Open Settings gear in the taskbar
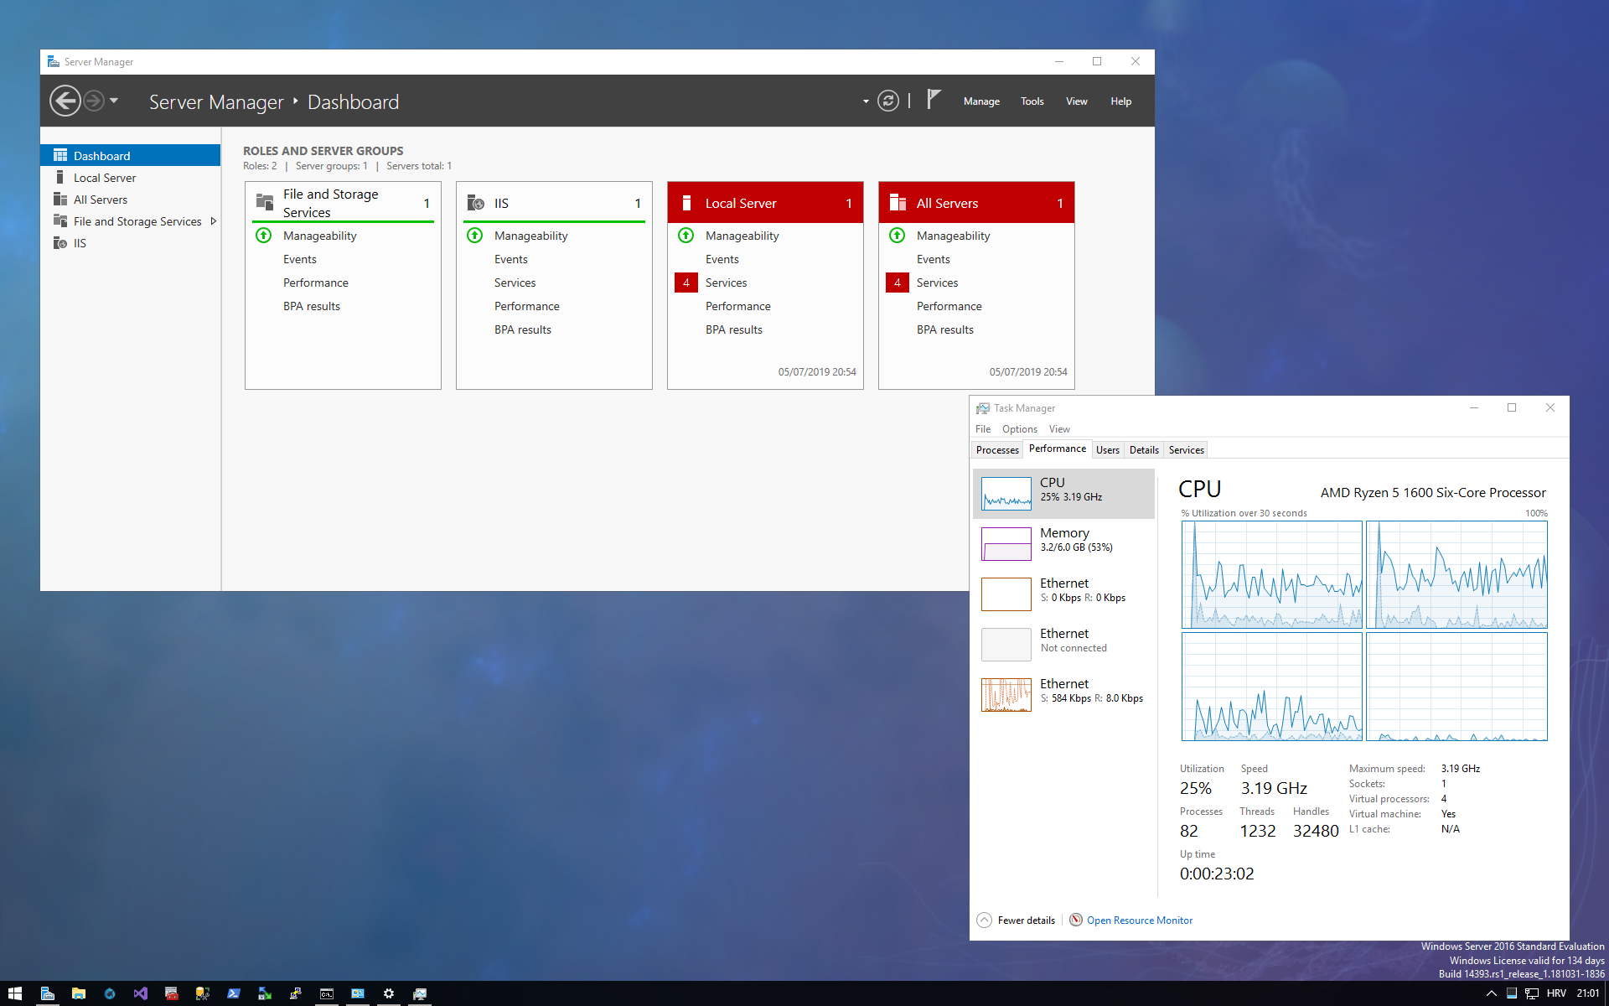 (x=389, y=993)
